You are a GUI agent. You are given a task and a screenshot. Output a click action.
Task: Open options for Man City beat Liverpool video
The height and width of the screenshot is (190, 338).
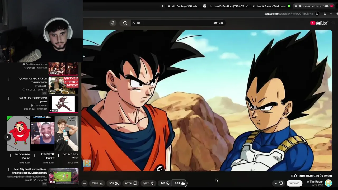(x=8, y=170)
